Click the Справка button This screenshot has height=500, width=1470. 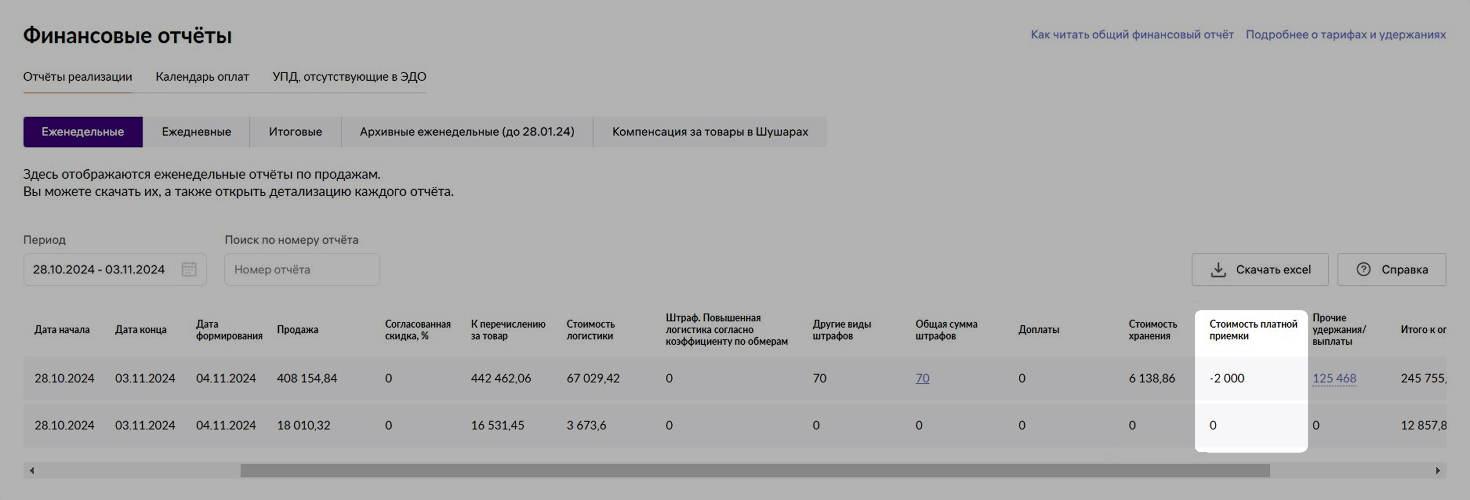point(1391,270)
